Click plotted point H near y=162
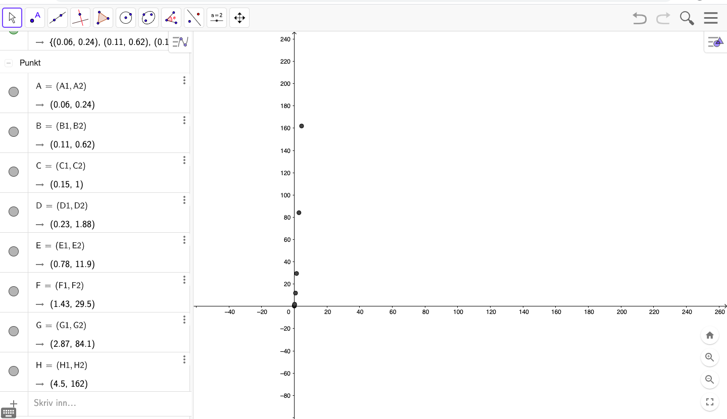 [302, 126]
